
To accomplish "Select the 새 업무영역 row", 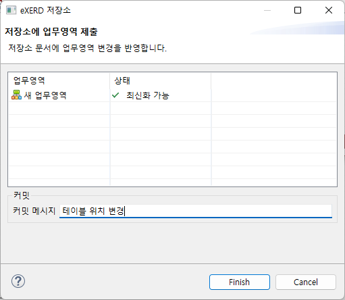I will [x=172, y=95].
